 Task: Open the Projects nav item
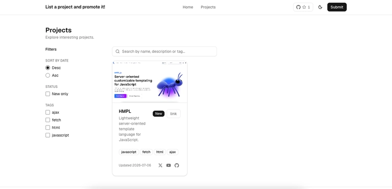click(208, 7)
